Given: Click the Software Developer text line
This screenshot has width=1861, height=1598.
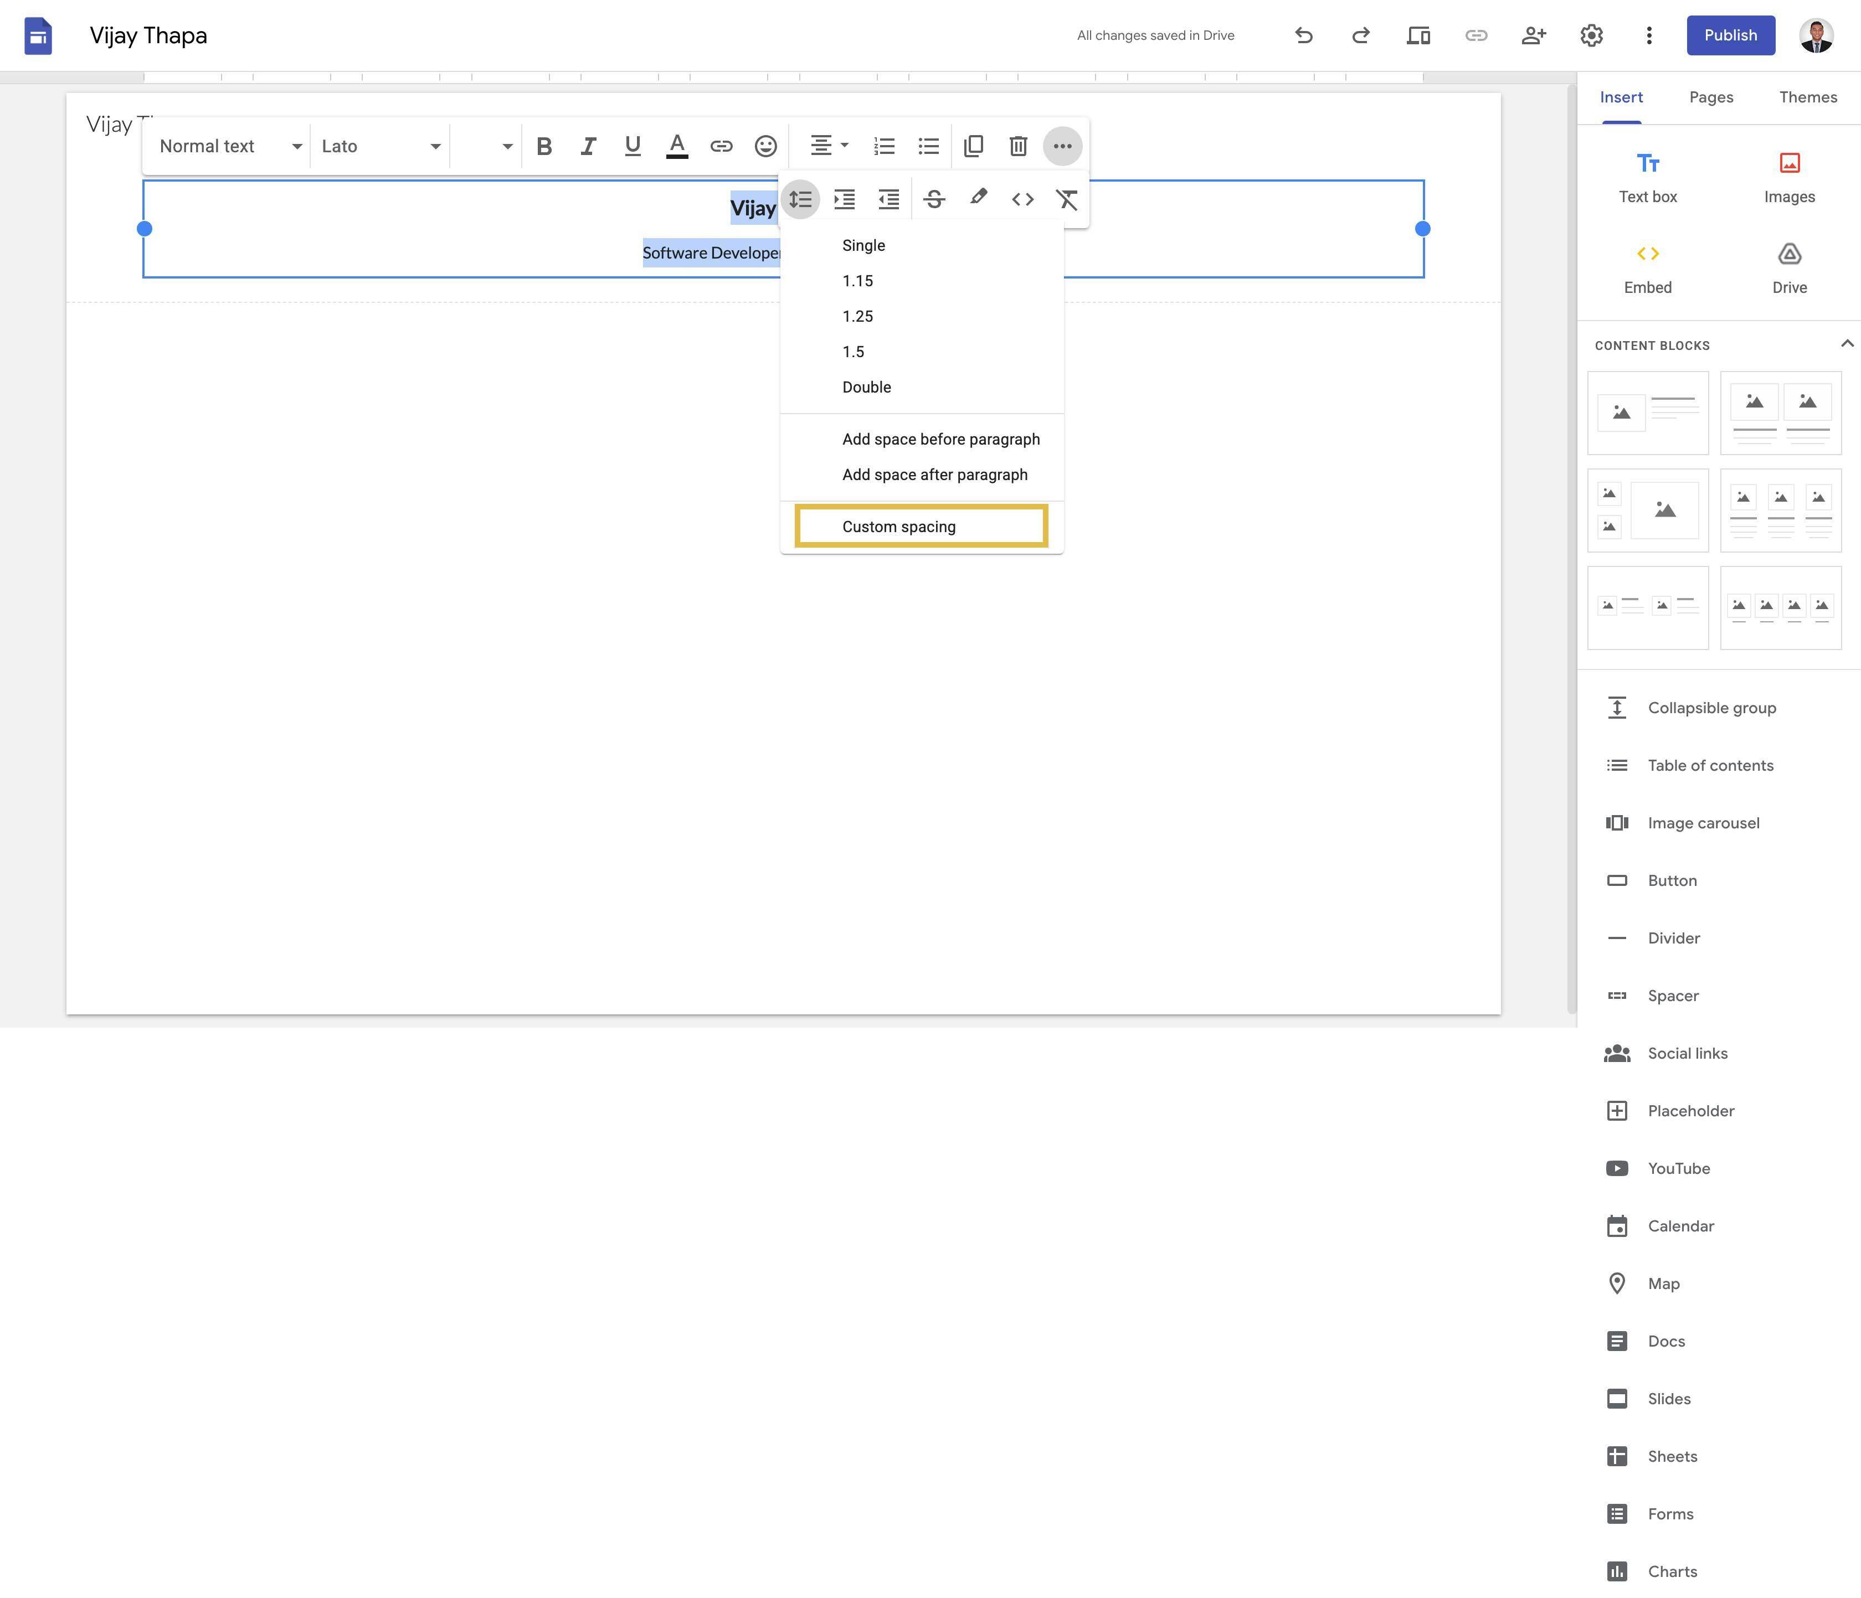Looking at the screenshot, I should pos(711,253).
